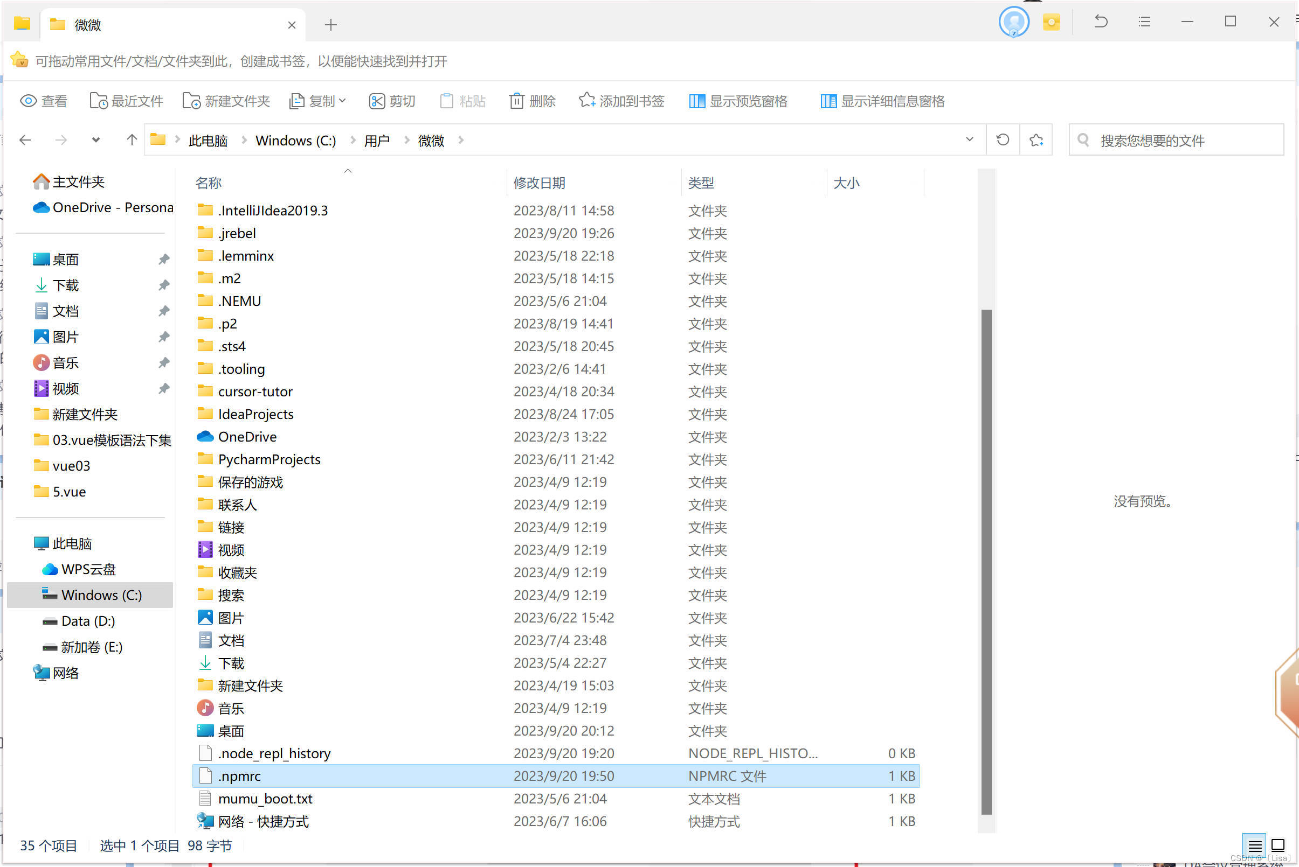Sort by 修改日期 column header

[539, 183]
